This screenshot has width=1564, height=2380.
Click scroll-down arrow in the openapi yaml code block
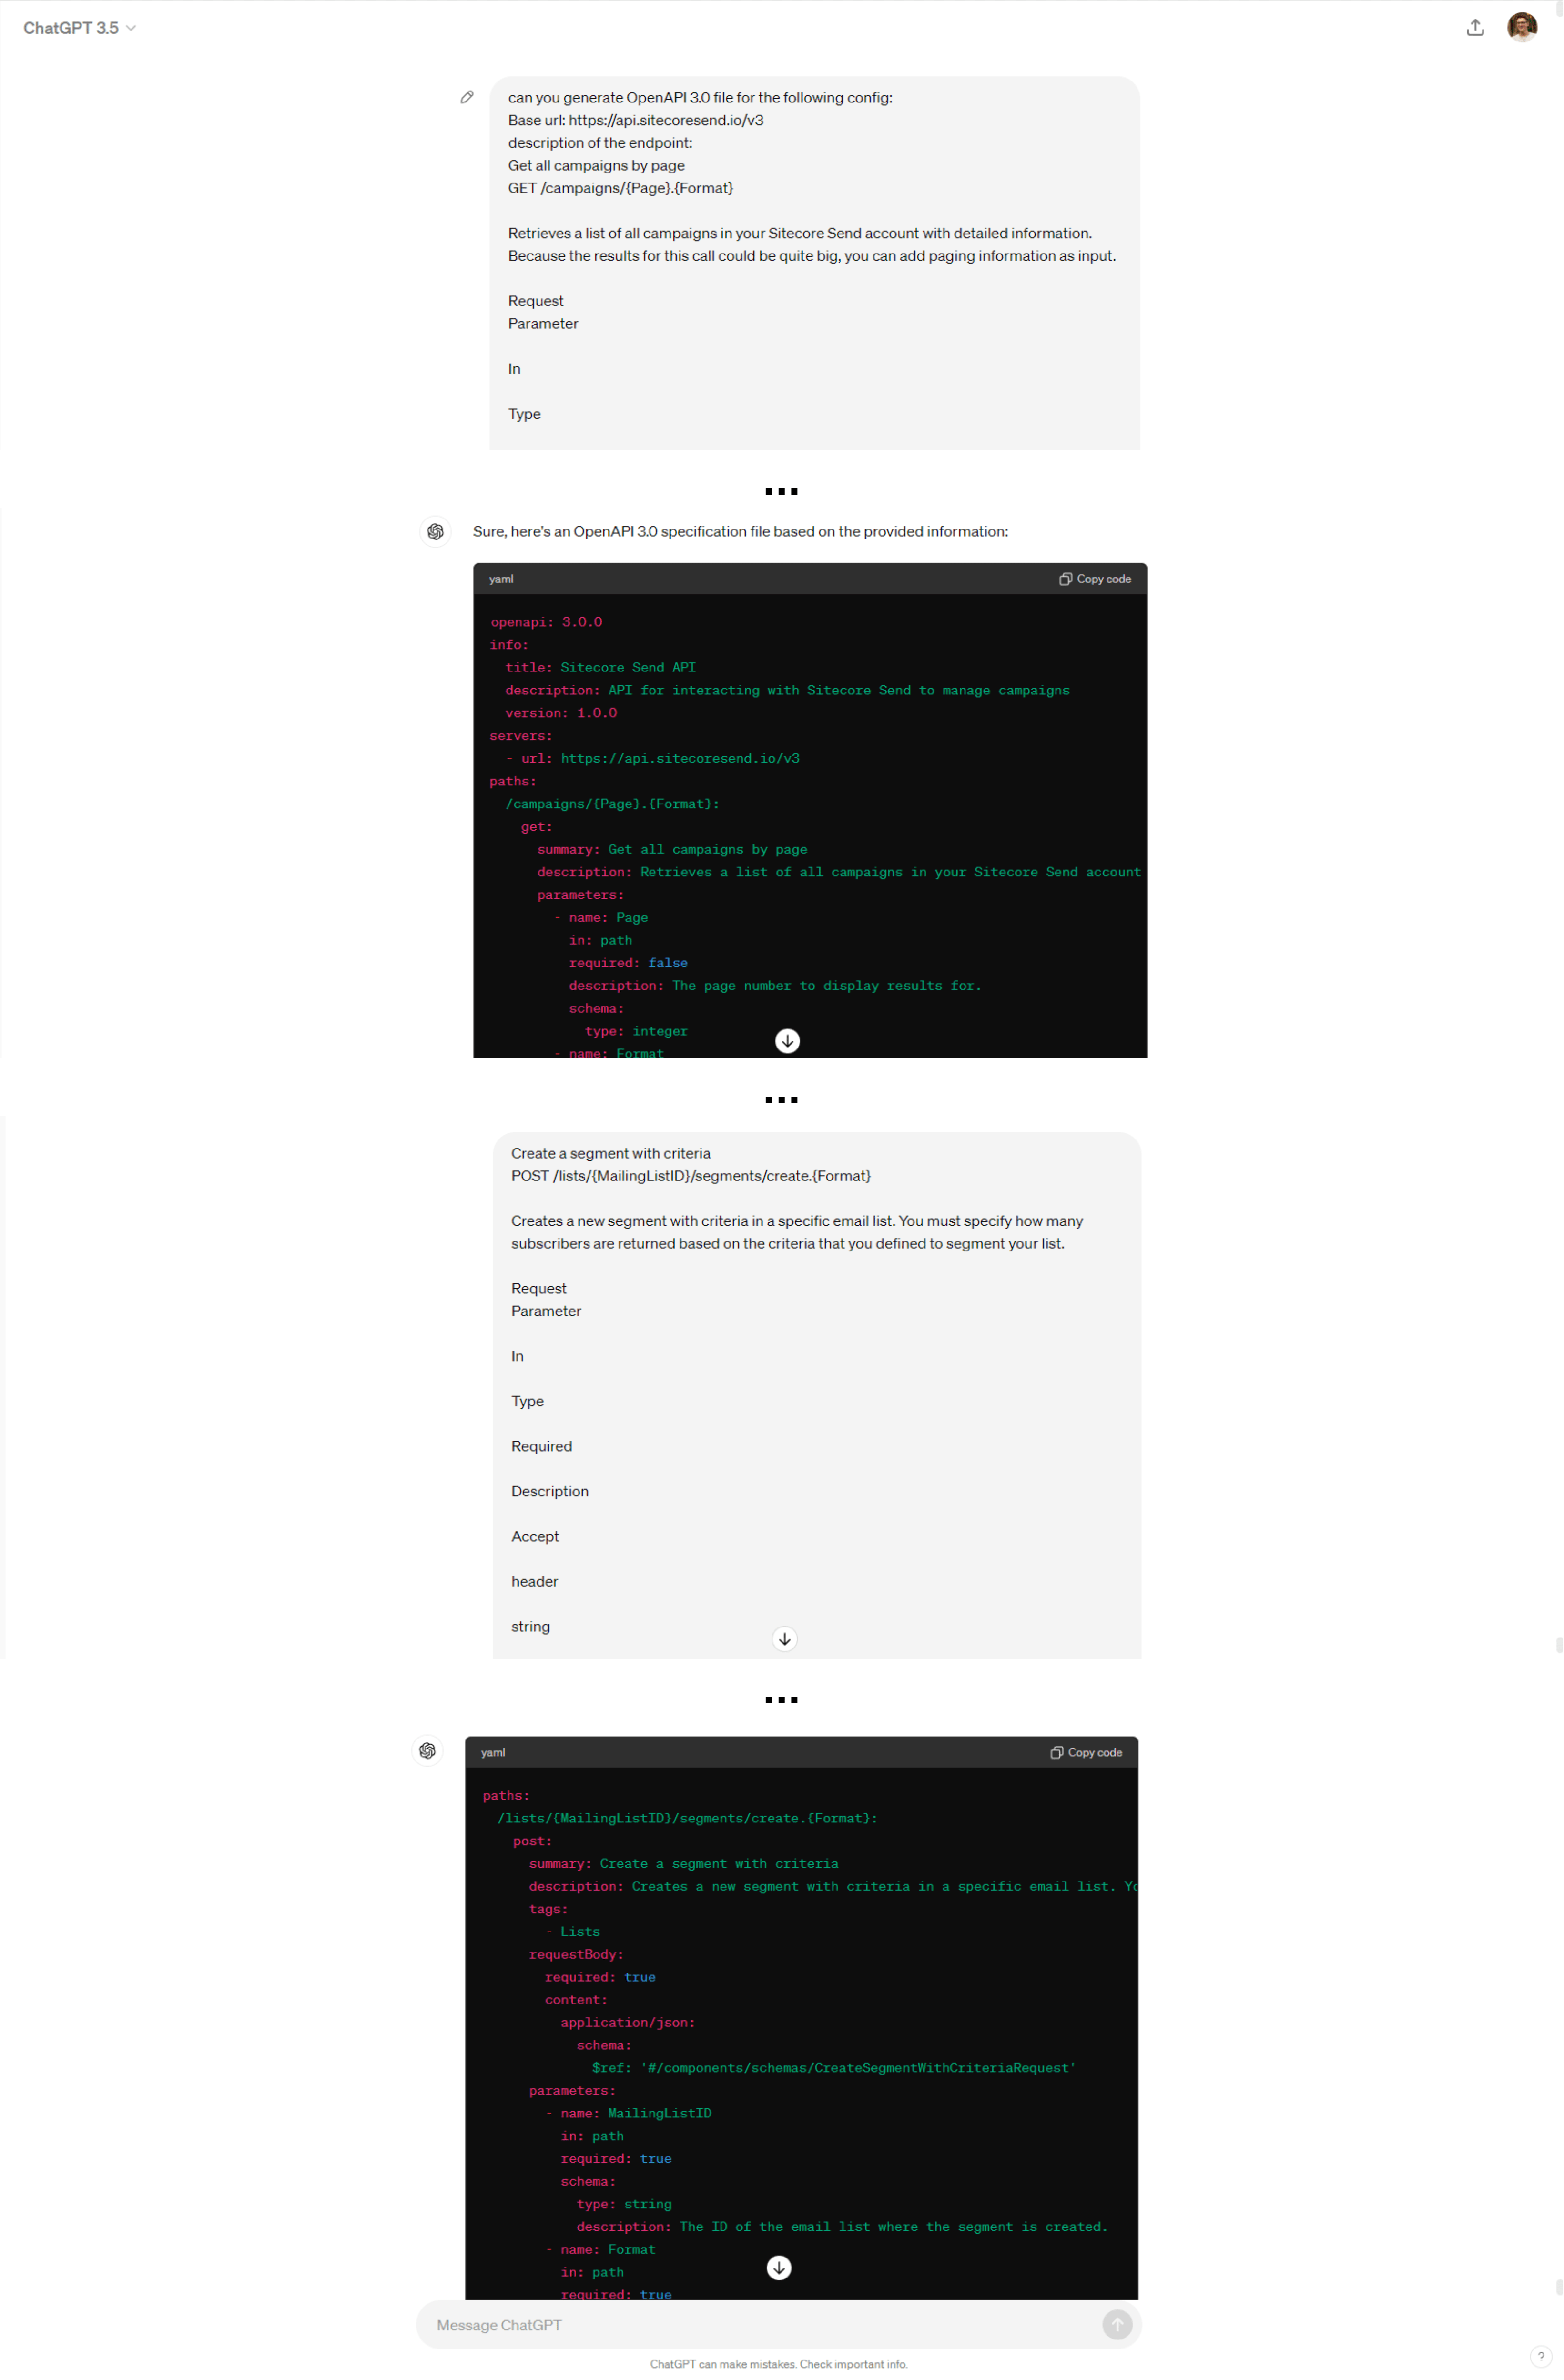pos(787,1041)
